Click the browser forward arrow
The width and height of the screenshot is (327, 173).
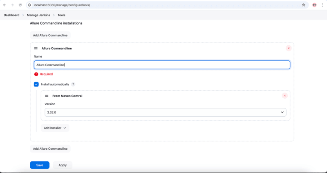point(12,5)
